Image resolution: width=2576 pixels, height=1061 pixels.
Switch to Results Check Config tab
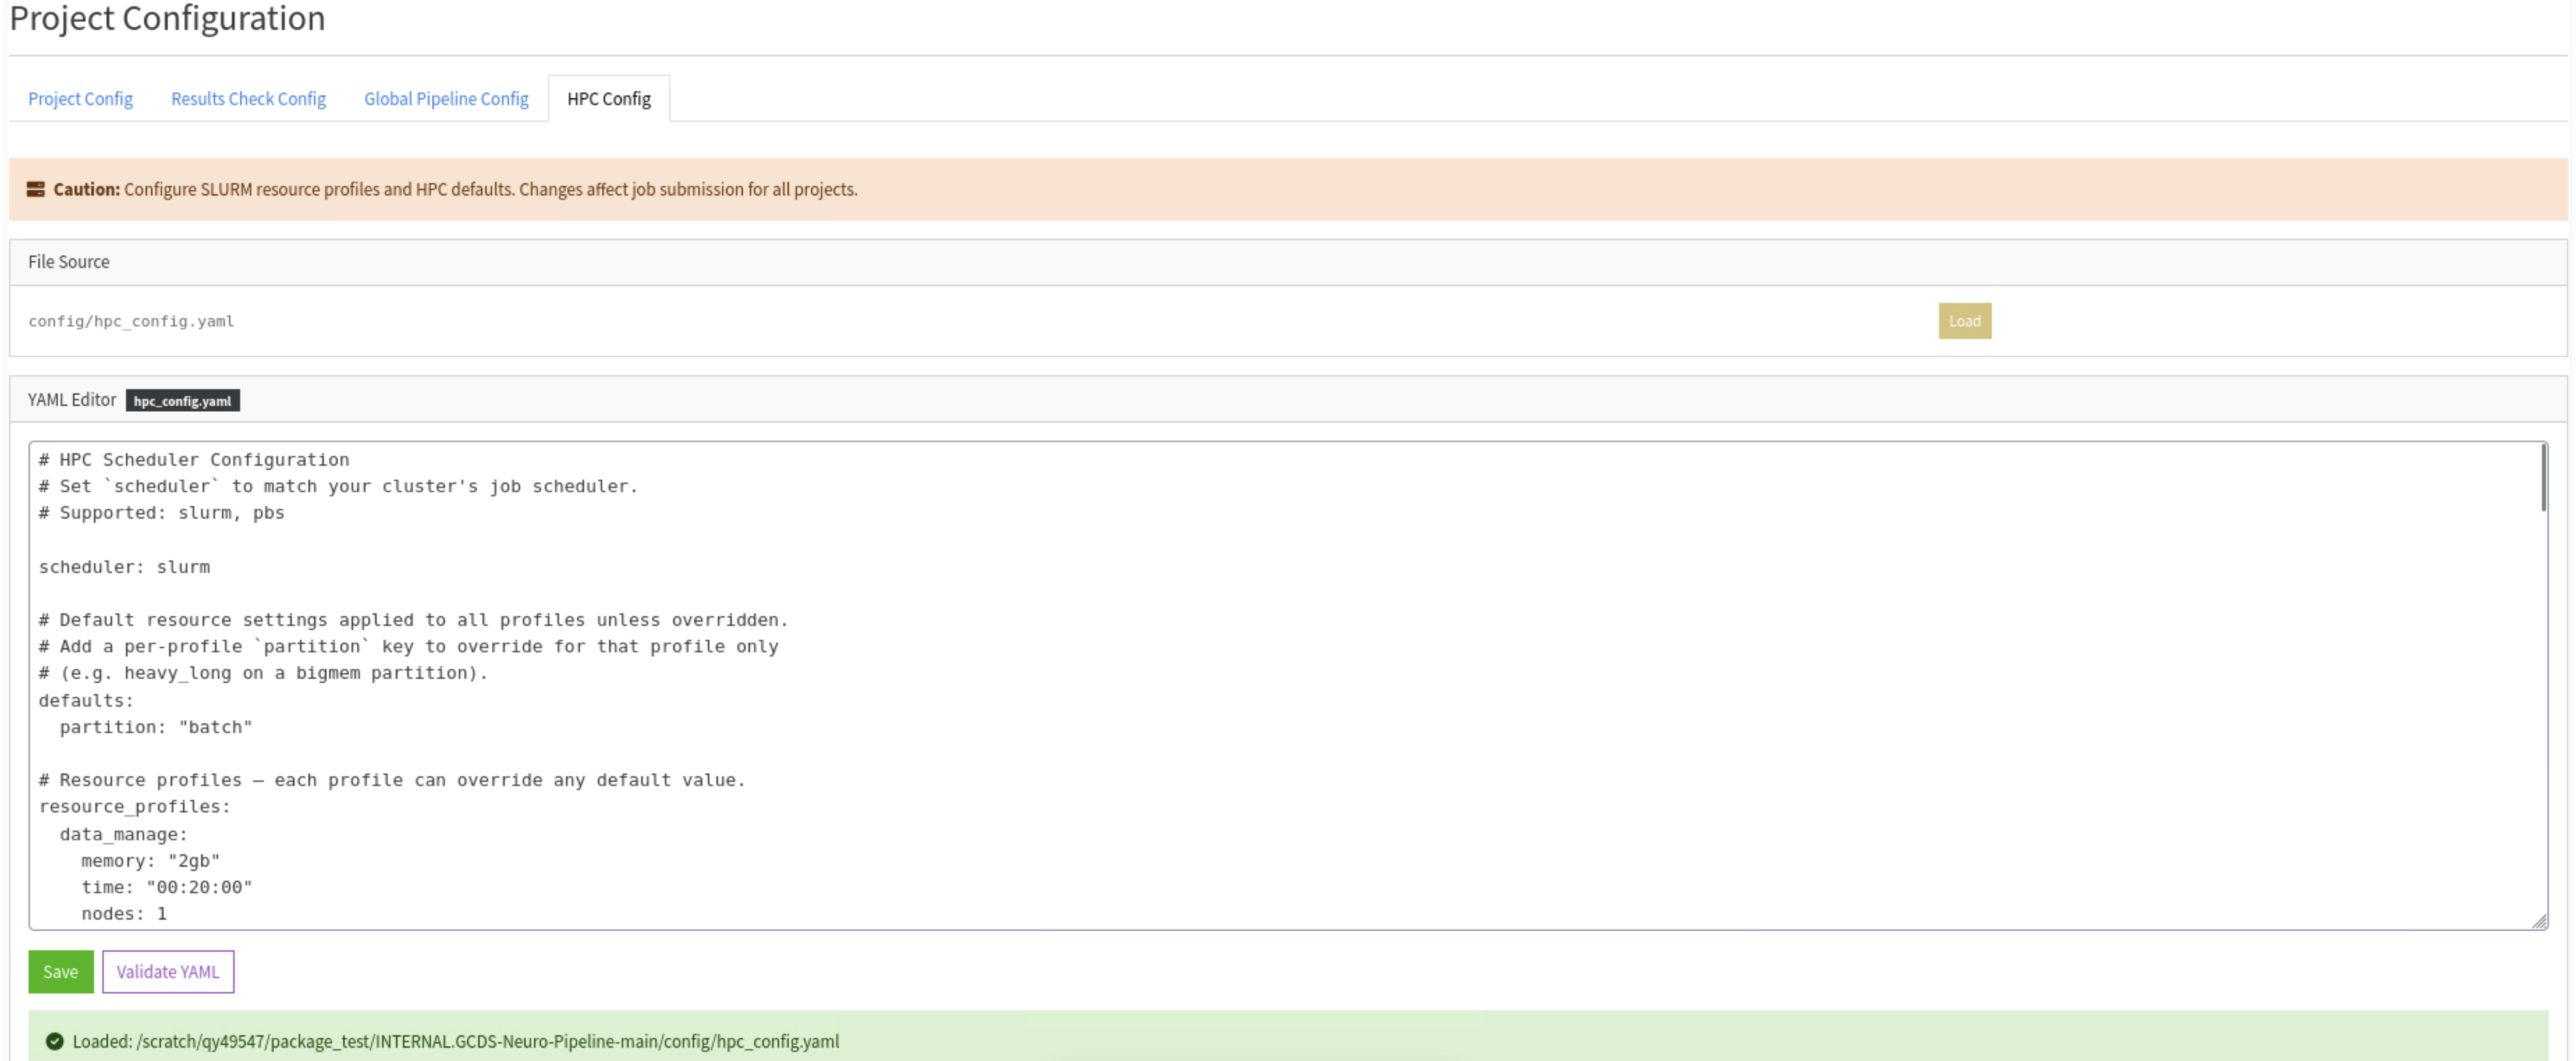coord(248,99)
